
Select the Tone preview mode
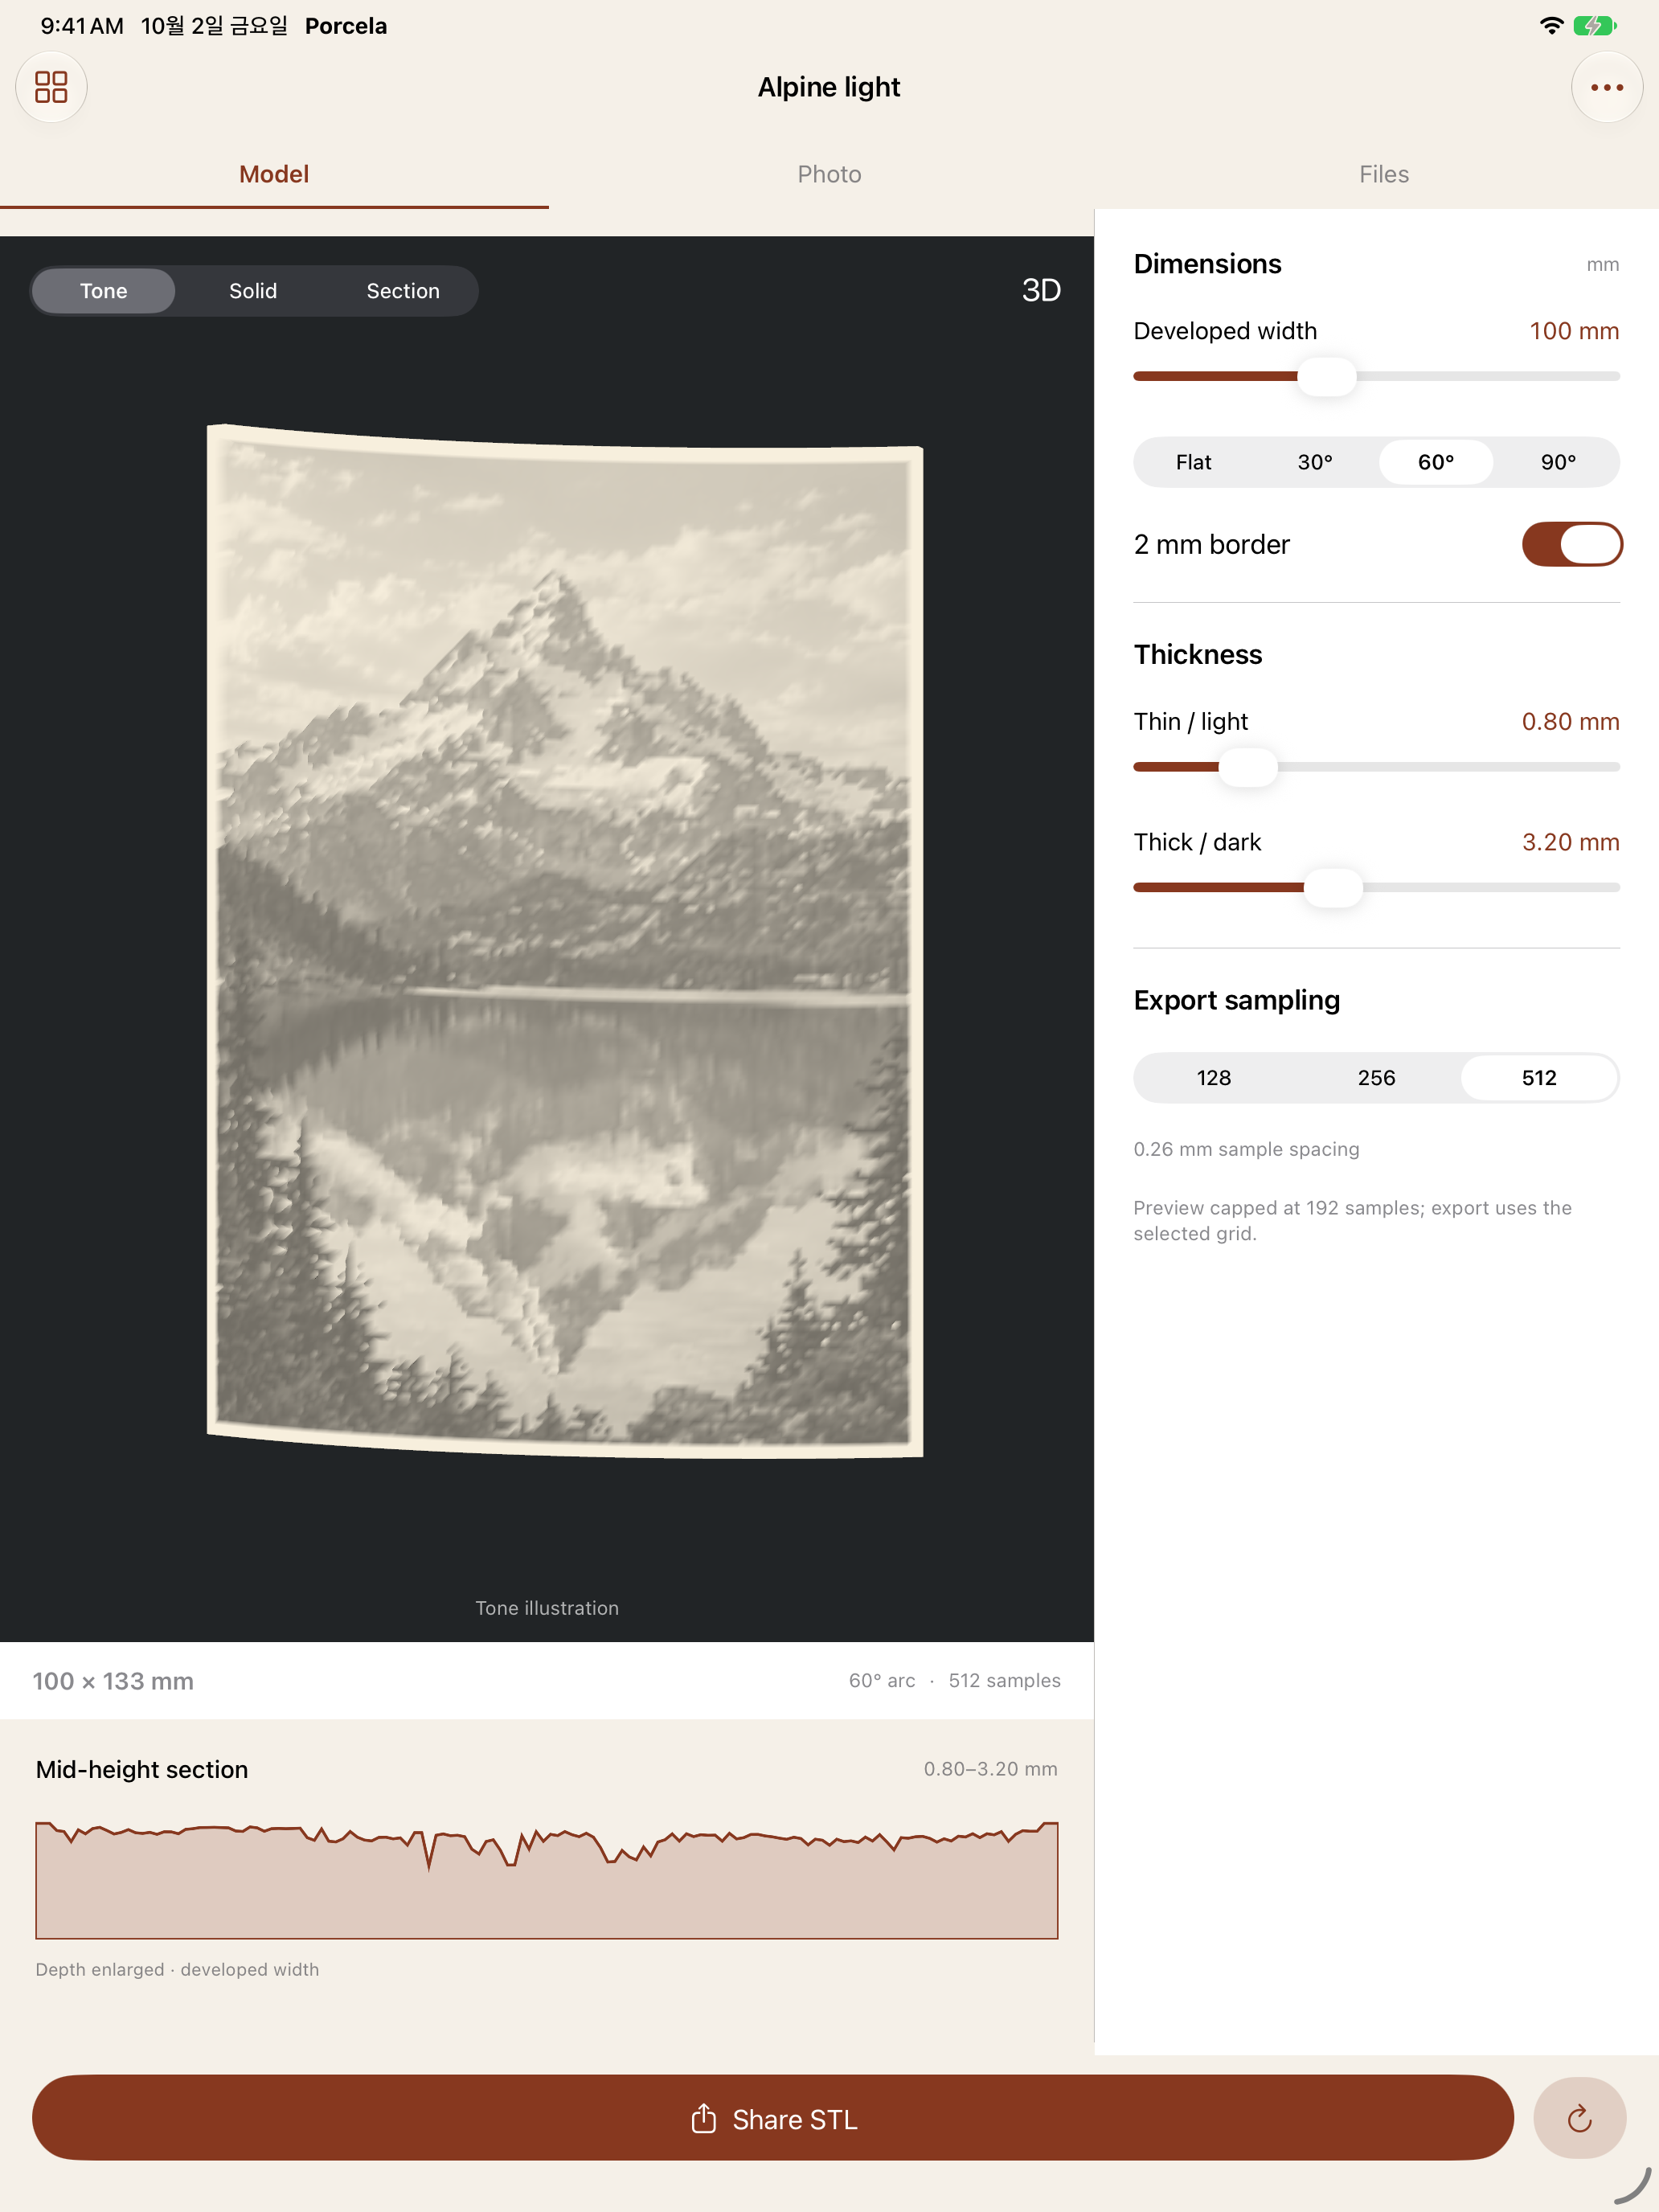coord(104,291)
